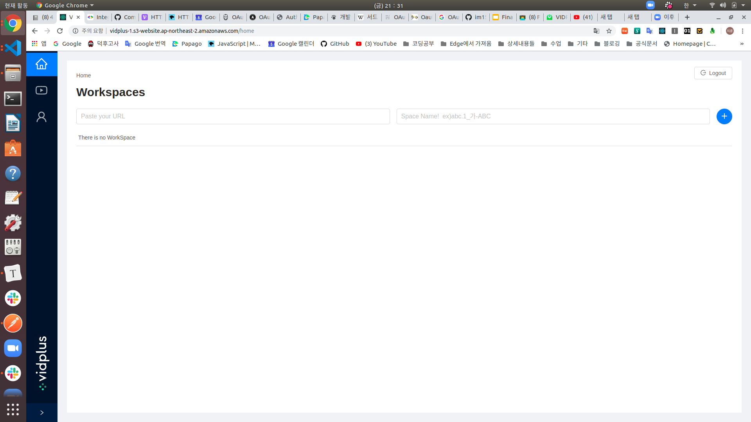Viewport: 751px width, 422px height.
Task: Expand hidden bookmarks with double chevron
Action: click(742, 44)
